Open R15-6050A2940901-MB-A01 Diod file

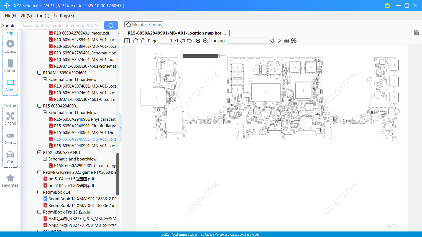(83, 132)
